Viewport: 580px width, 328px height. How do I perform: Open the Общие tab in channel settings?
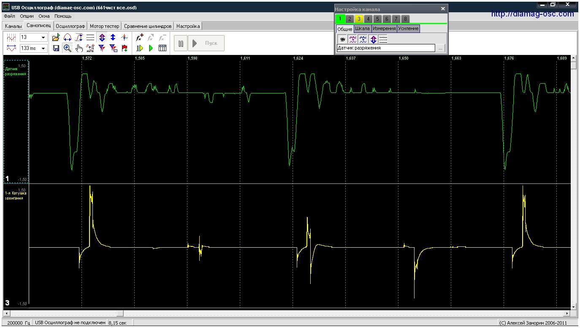pyautogui.click(x=345, y=29)
